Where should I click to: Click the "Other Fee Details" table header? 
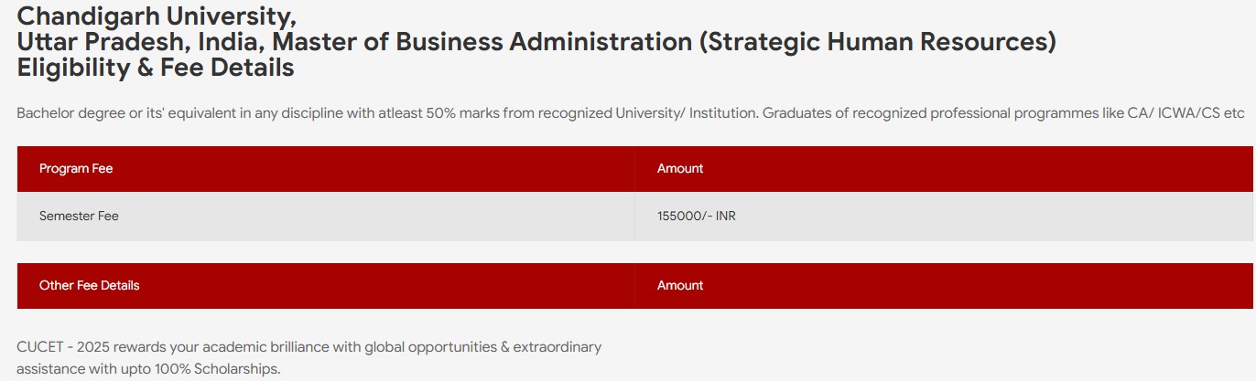tap(90, 286)
